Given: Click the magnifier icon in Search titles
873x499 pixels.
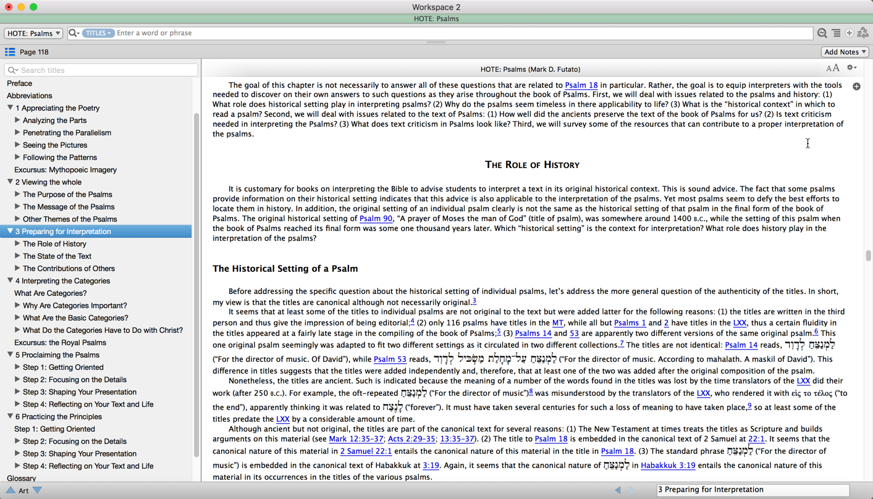Looking at the screenshot, I should pos(12,70).
